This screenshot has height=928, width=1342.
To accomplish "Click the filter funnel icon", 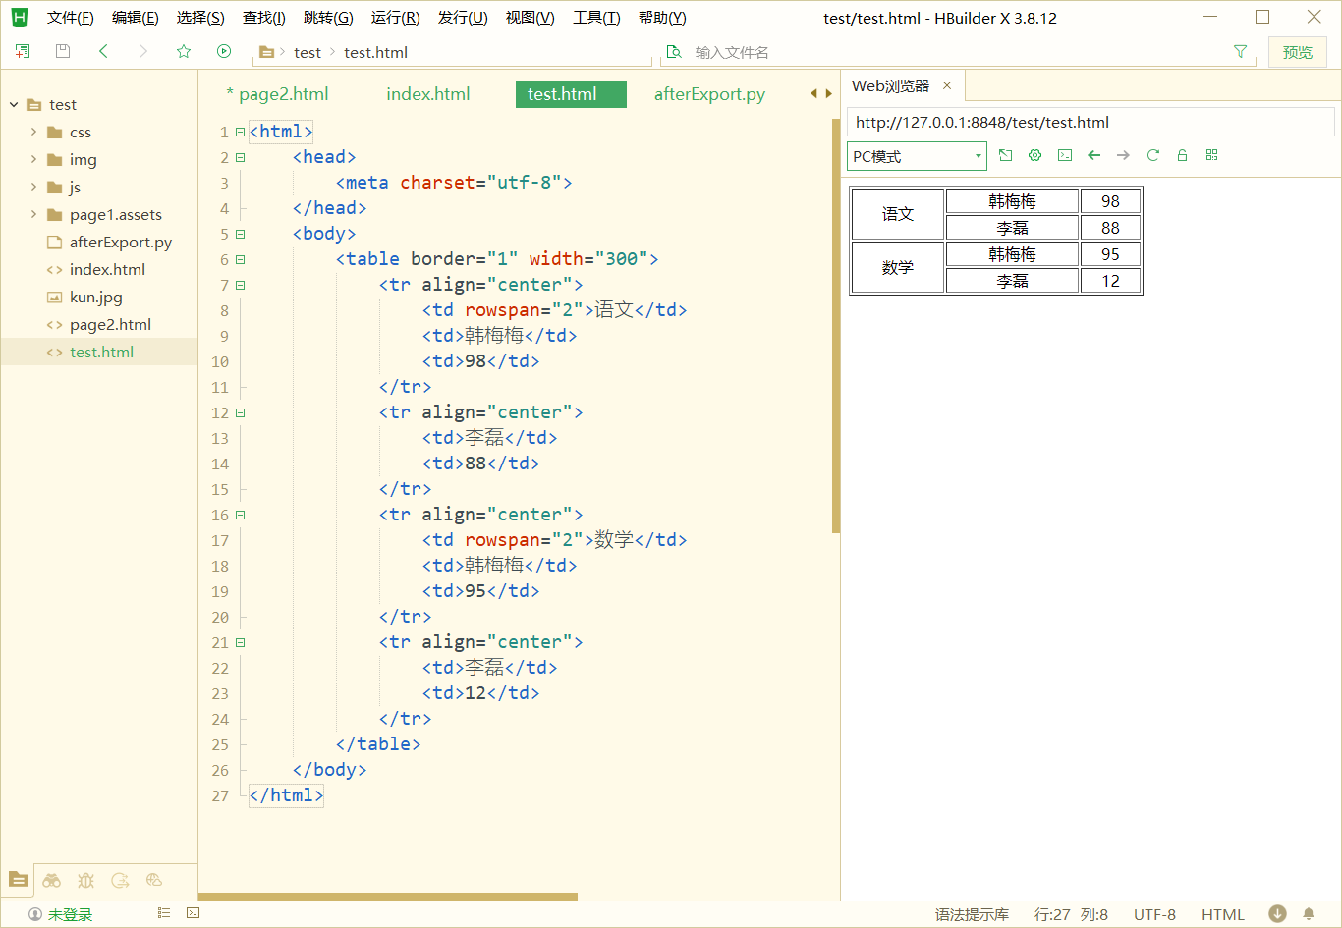I will click(1241, 52).
